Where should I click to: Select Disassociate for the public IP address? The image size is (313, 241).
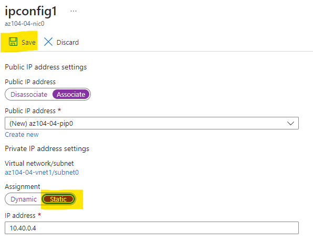tap(29, 94)
